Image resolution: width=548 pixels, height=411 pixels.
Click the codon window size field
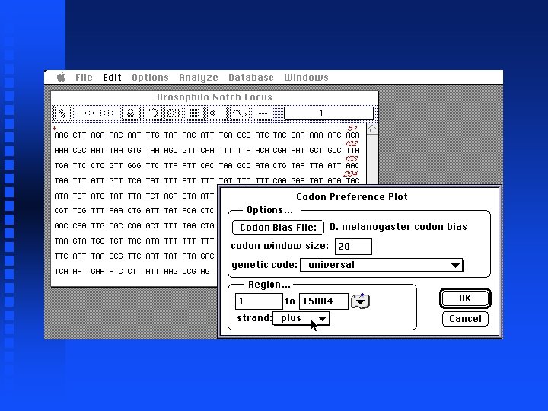(x=353, y=247)
